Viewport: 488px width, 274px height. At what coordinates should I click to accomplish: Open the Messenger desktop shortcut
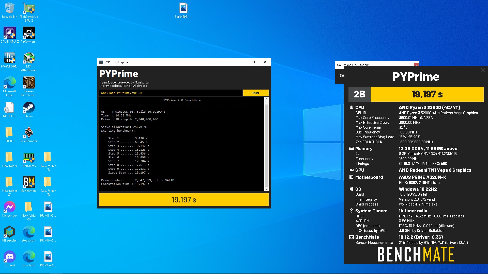click(x=9, y=209)
